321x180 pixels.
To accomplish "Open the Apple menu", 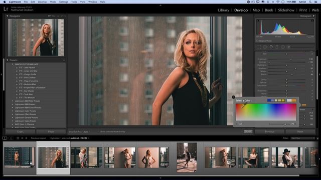I will pos(5,2).
